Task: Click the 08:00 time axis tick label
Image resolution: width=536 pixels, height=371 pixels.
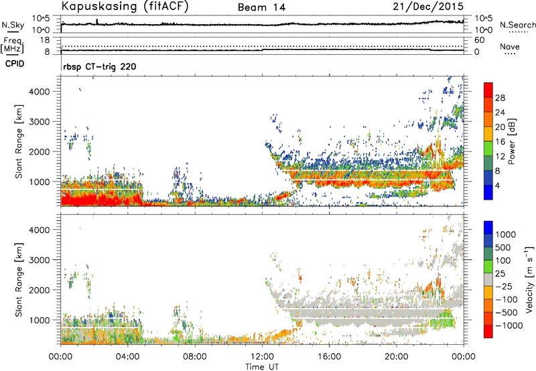Action: tap(195, 356)
